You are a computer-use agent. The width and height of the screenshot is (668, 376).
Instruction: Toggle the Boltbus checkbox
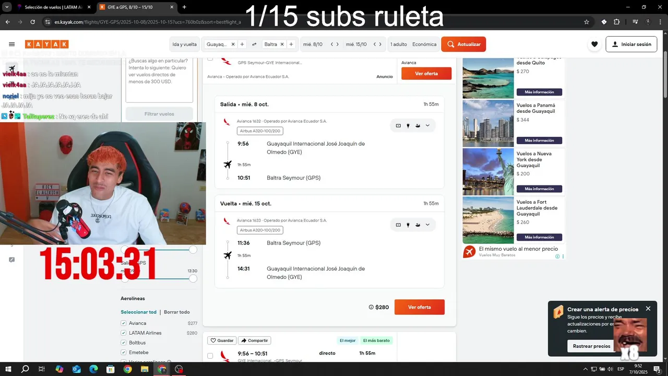pyautogui.click(x=124, y=343)
